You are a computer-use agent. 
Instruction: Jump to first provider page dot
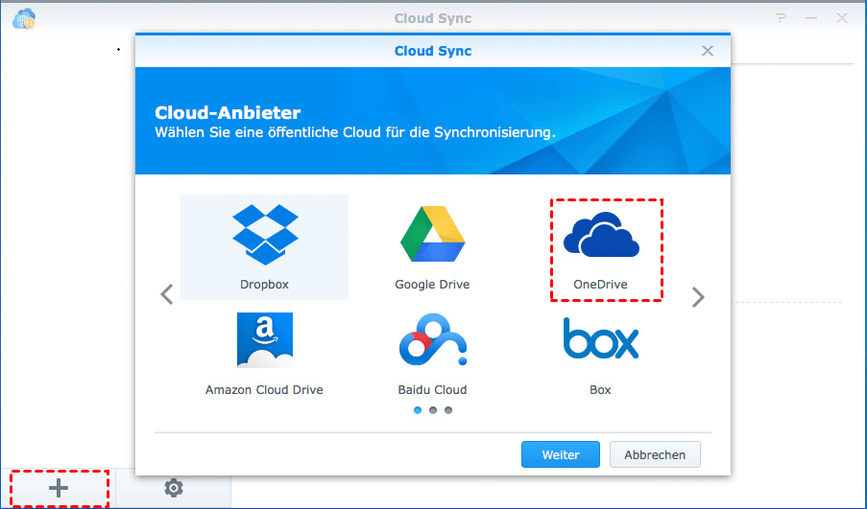418,410
